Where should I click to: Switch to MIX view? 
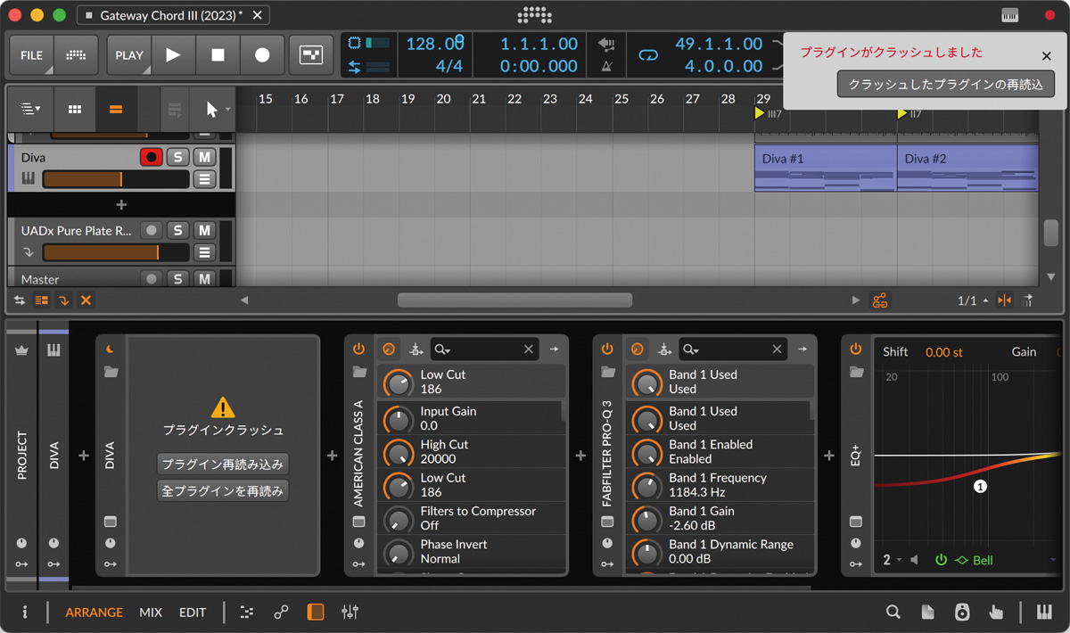pyautogui.click(x=151, y=612)
